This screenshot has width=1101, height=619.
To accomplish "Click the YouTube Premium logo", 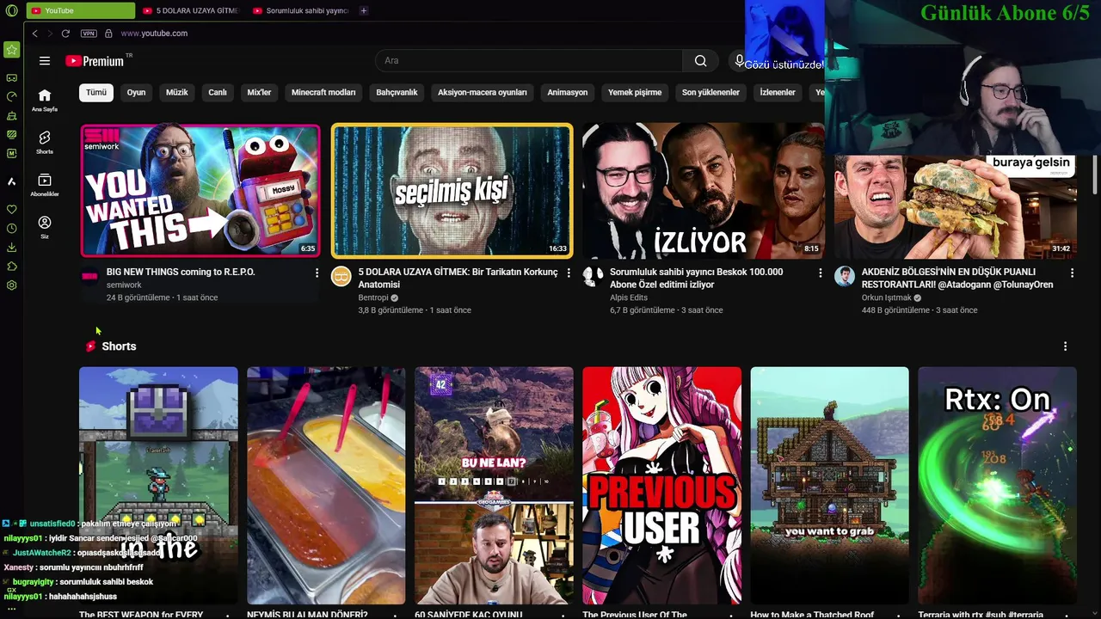I will pos(95,61).
